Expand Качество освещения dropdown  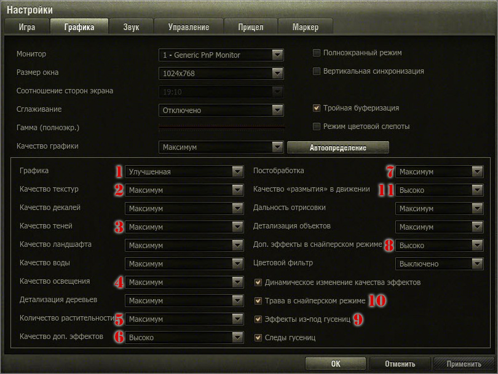(184, 282)
